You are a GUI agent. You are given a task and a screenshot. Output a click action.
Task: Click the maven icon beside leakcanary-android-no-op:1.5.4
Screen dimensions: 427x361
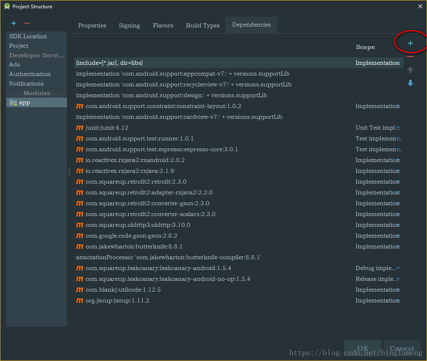[x=79, y=279]
